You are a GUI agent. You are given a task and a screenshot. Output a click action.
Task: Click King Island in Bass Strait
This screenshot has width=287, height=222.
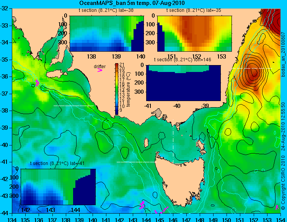pos(146,143)
